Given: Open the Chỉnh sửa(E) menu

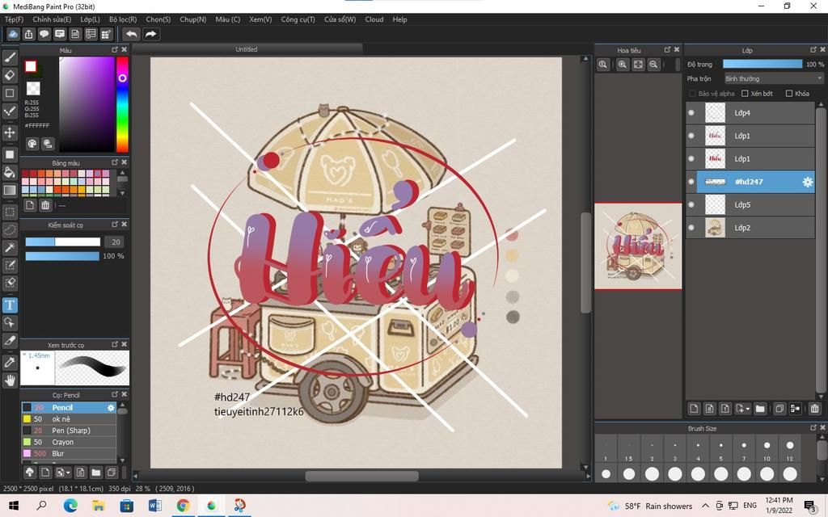Looking at the screenshot, I should [52, 19].
